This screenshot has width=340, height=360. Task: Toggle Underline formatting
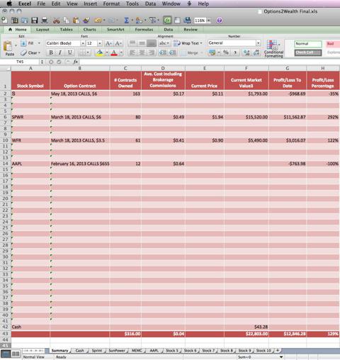coord(70,52)
